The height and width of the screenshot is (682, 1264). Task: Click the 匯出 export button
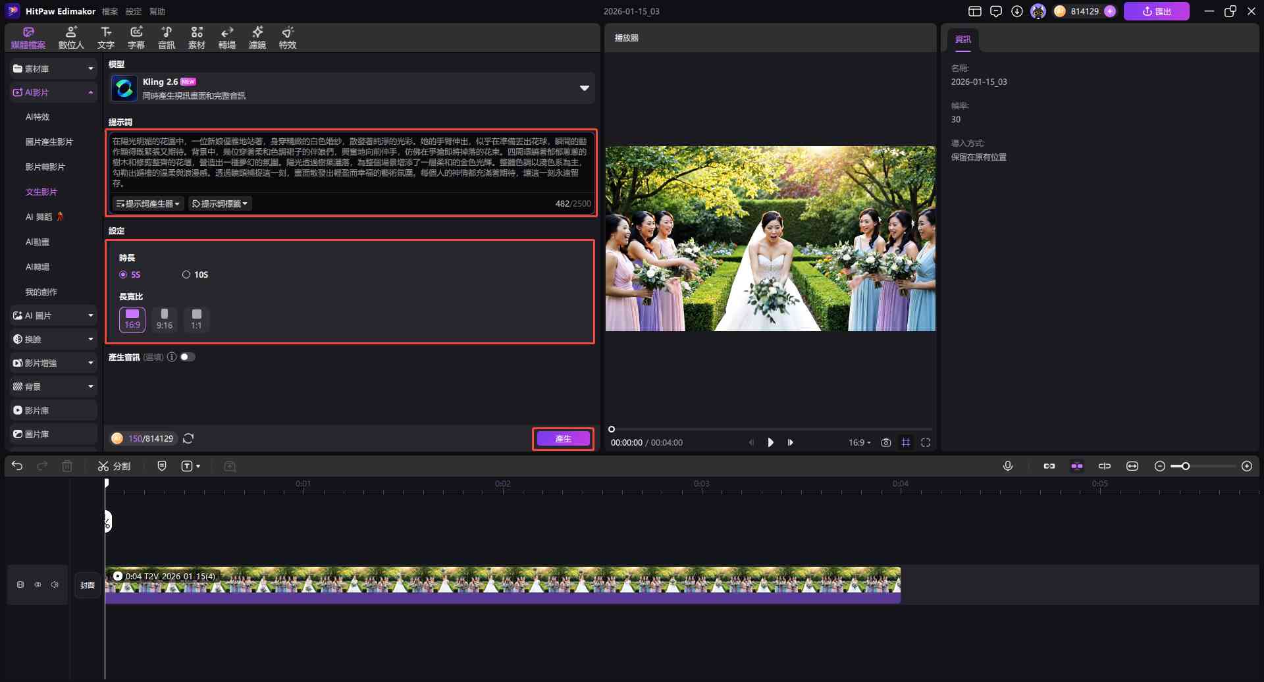point(1156,11)
